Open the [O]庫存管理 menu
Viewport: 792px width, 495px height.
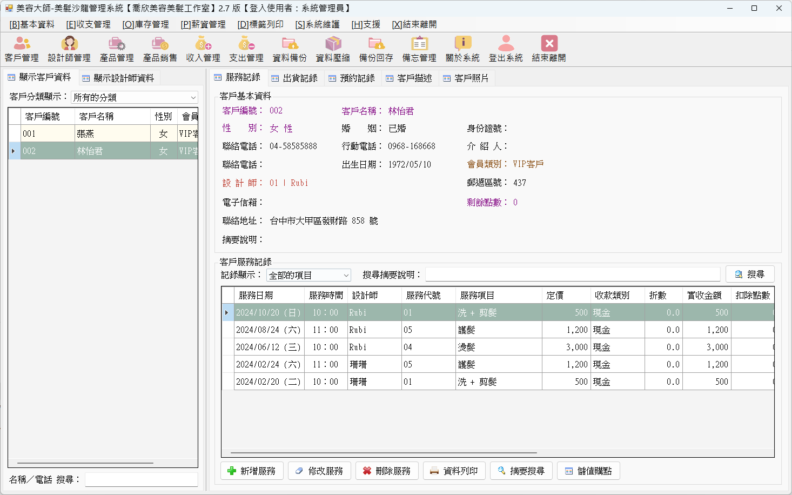coord(145,24)
